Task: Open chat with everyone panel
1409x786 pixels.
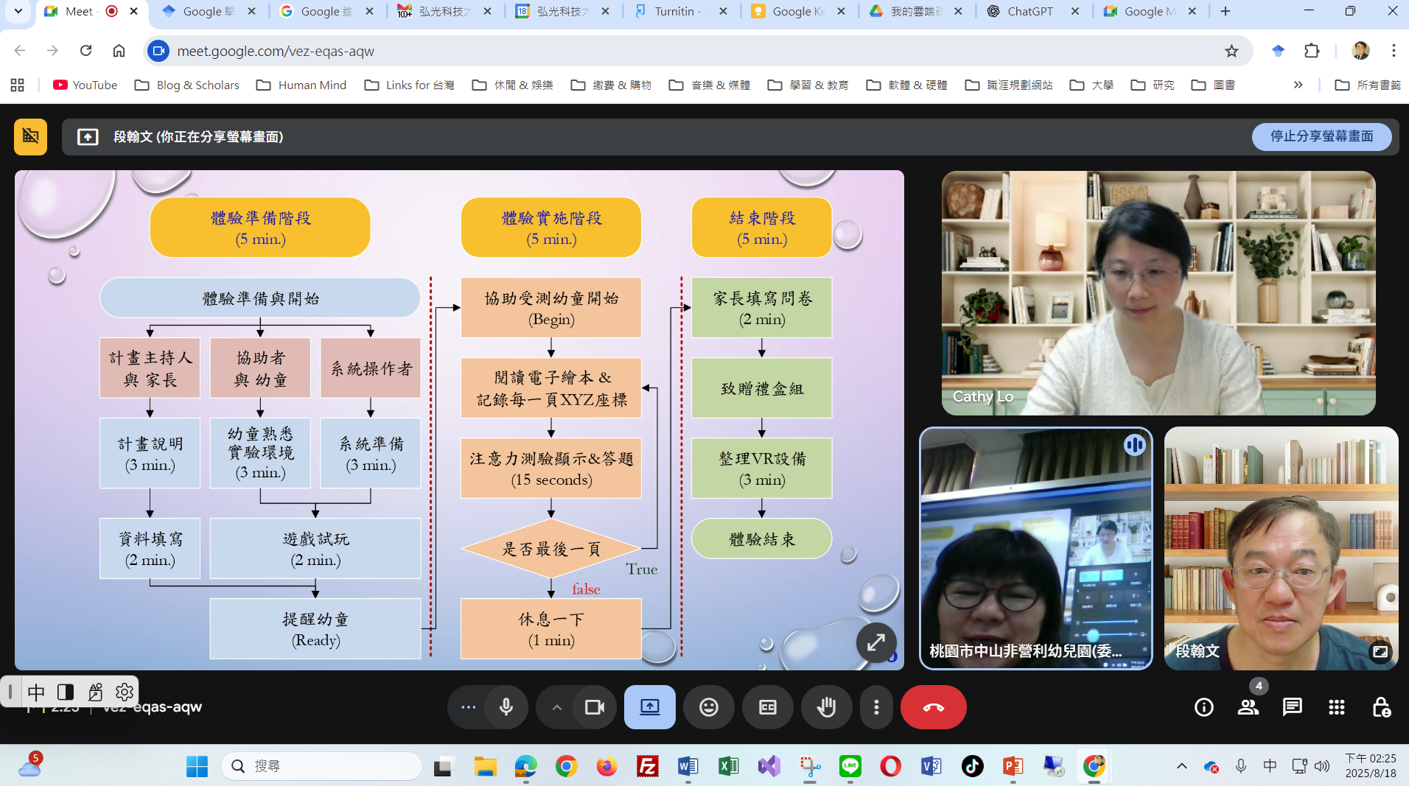Action: click(x=1292, y=707)
